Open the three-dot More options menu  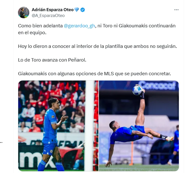pos(176,10)
